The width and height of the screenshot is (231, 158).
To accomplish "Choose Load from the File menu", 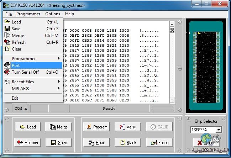I will point(33,22).
